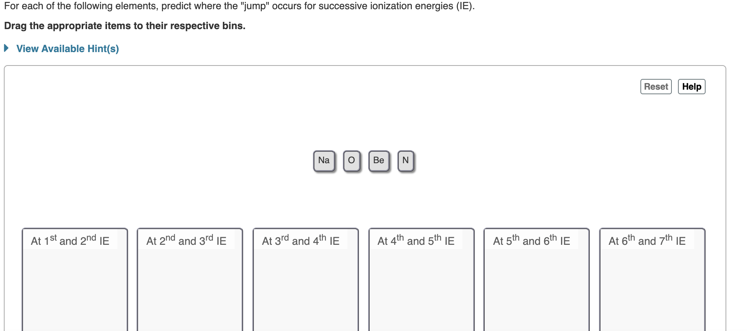Click the Reset button
Viewport: 747px width, 331px height.
[656, 87]
